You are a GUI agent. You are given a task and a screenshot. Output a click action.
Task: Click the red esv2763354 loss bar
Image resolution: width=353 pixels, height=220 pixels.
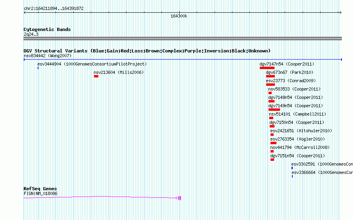point(273,143)
